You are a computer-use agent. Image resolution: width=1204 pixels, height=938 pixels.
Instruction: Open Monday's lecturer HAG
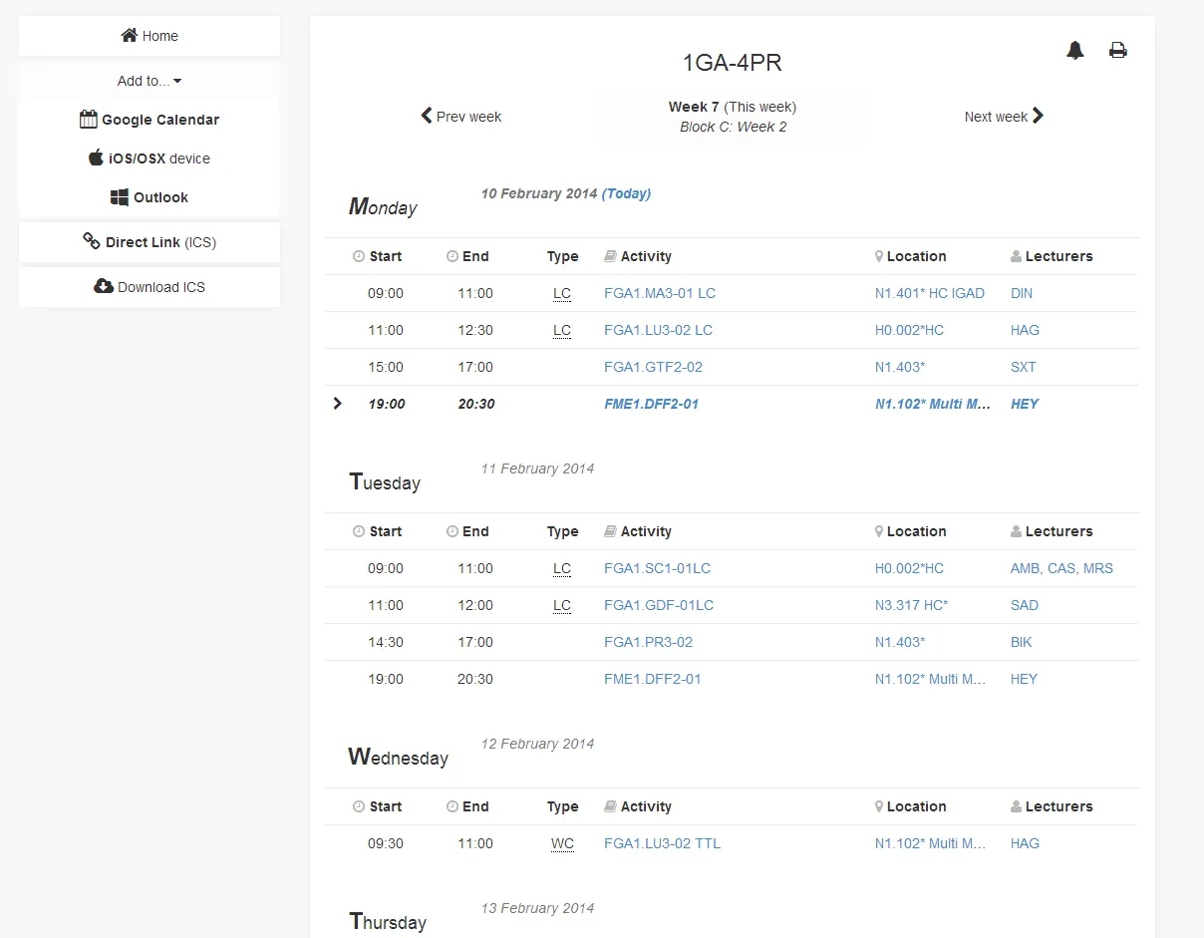(1025, 330)
